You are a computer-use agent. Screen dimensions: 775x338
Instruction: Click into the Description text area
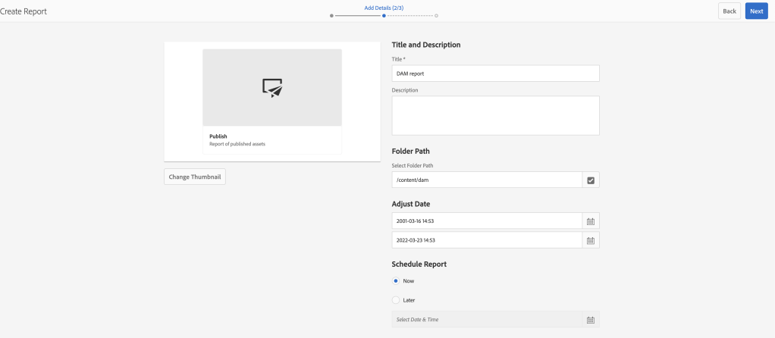click(x=495, y=115)
